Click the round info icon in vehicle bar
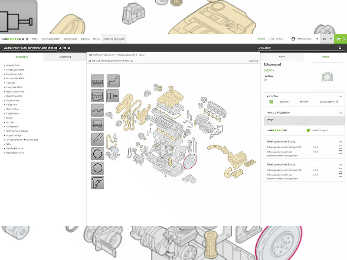Viewport: 347px width, 260px height. coord(65,48)
